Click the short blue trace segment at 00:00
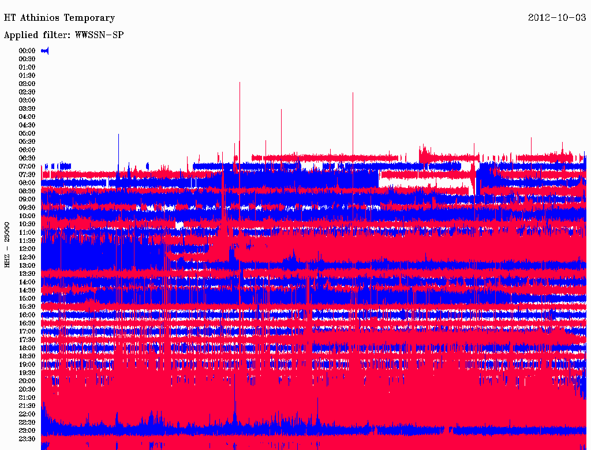 45,51
